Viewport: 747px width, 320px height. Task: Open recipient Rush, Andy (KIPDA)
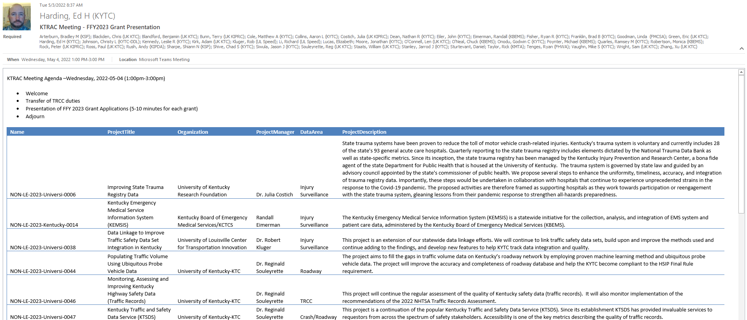click(146, 47)
